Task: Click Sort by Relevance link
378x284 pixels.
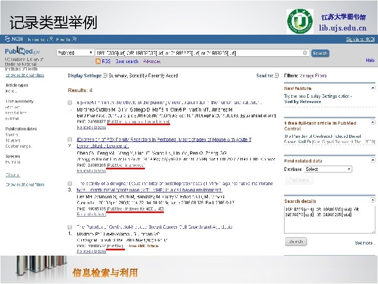Action: click(302, 102)
